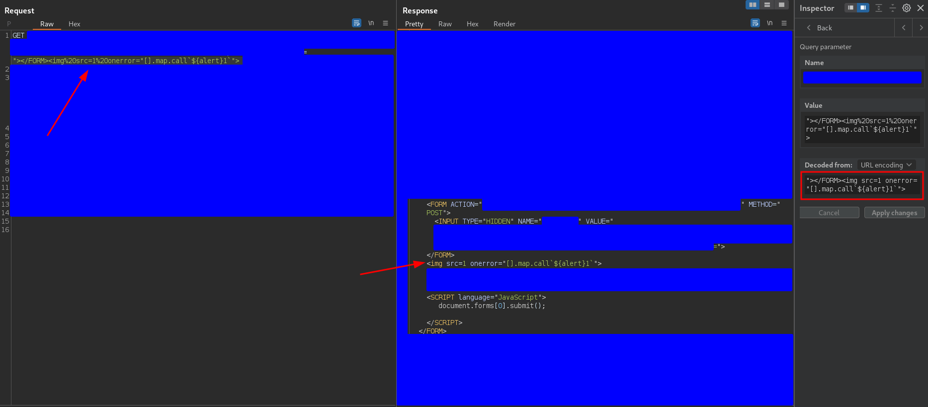Click the GET method text in the request
The image size is (928, 407).
(x=18, y=35)
